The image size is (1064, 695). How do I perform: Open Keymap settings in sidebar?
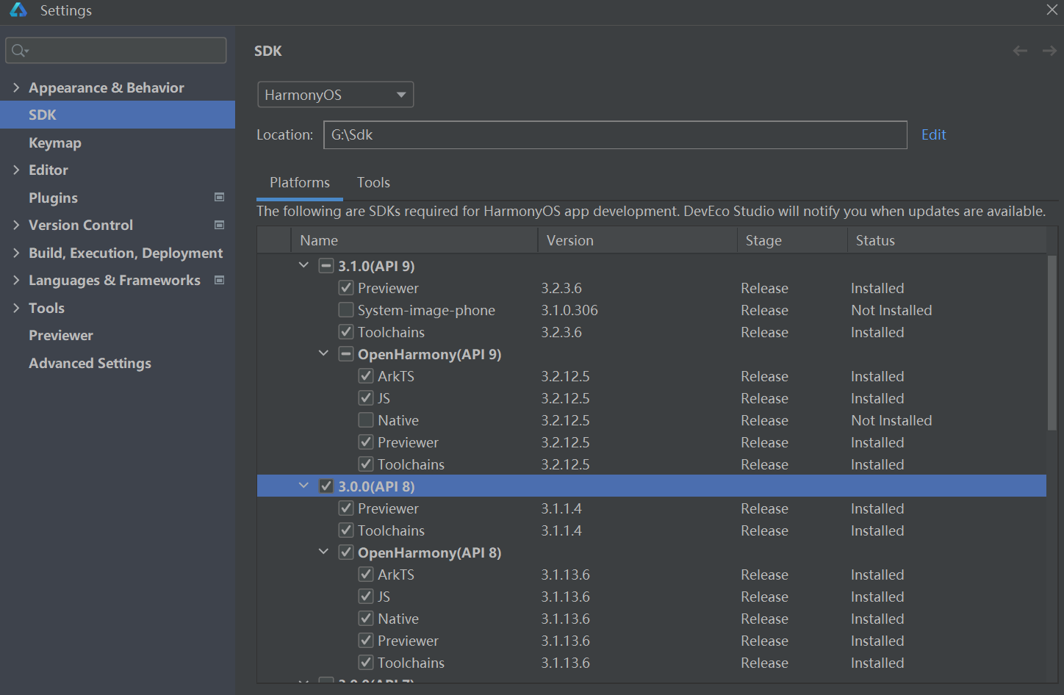[55, 143]
